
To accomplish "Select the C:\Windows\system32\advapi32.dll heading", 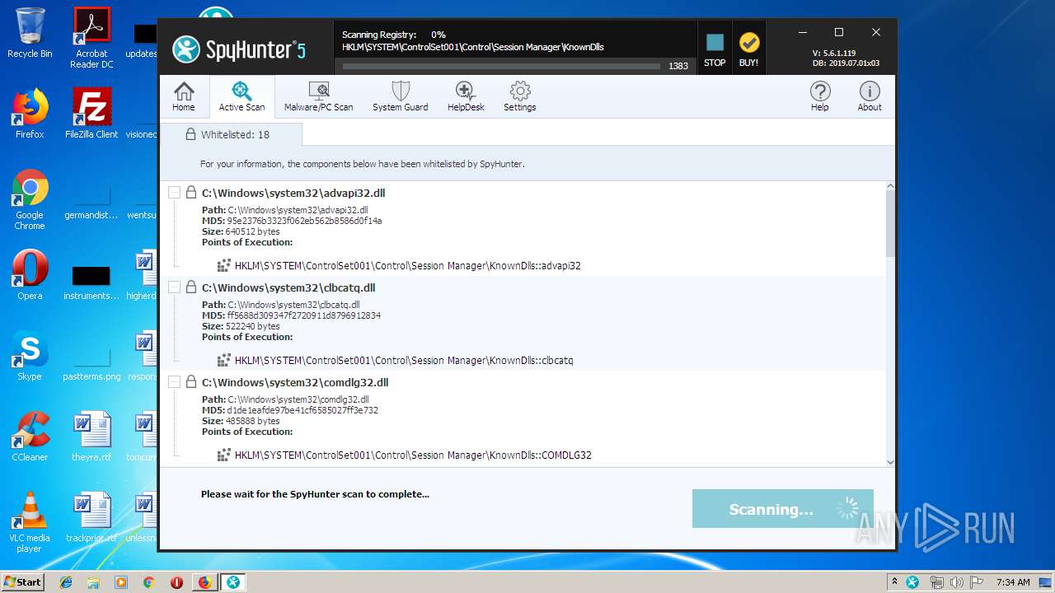I will (x=293, y=193).
